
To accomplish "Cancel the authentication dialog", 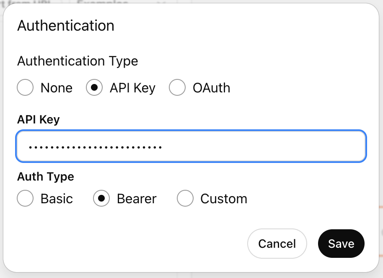I will click(x=277, y=244).
